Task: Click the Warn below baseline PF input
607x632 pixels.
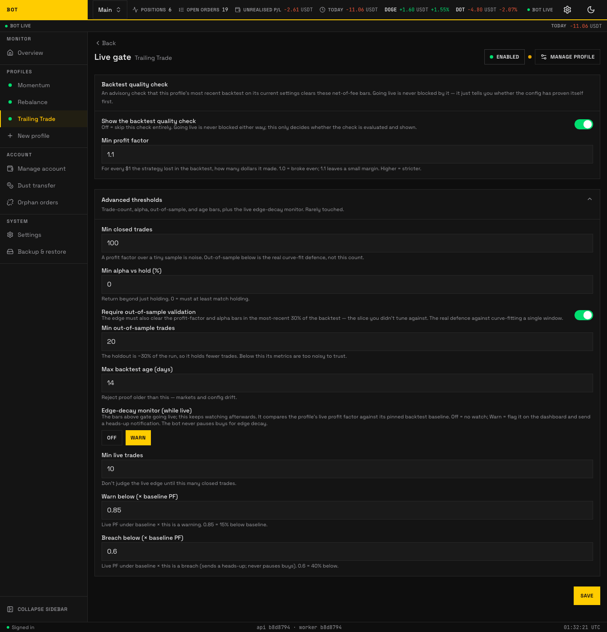Action: coord(347,510)
